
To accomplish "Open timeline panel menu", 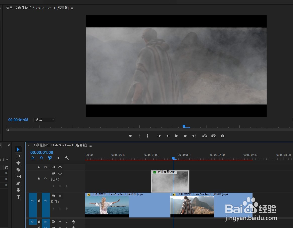I will (91, 146).
